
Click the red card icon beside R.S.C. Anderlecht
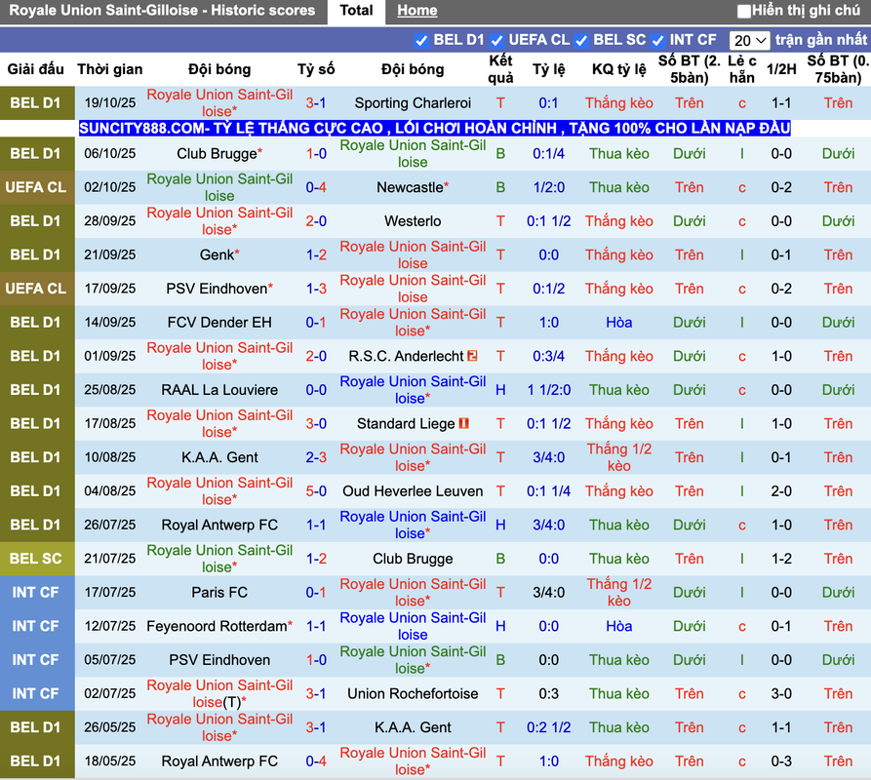472,356
